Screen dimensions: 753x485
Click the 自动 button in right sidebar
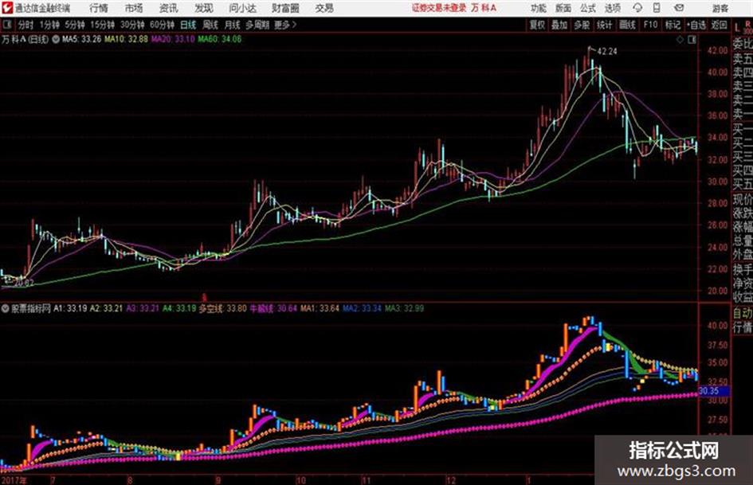(743, 313)
